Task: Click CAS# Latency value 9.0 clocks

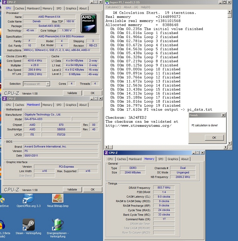Action: click(164, 197)
